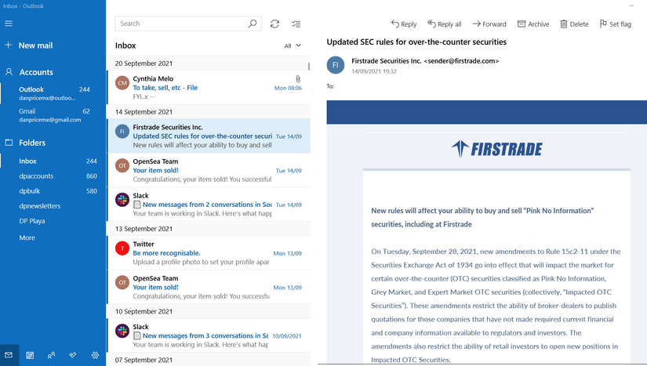The image size is (647, 366).
Task: Open the hamburger navigation menu
Action: click(x=9, y=24)
